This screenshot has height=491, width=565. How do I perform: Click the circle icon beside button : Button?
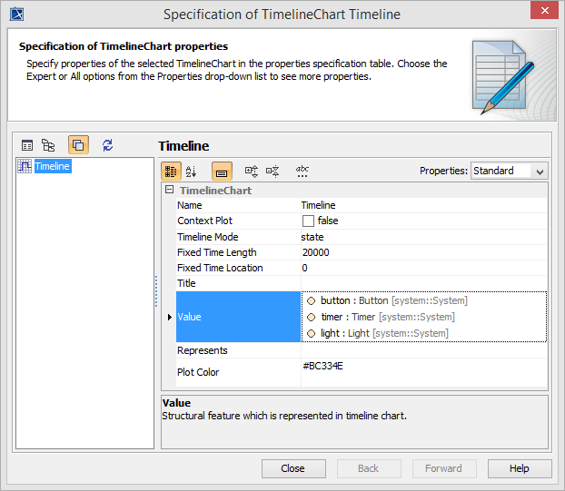click(311, 300)
